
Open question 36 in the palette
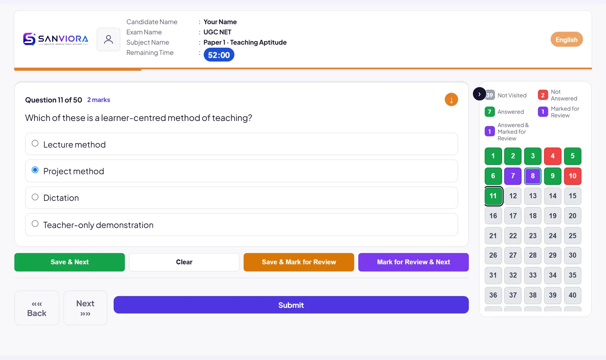[493, 295]
